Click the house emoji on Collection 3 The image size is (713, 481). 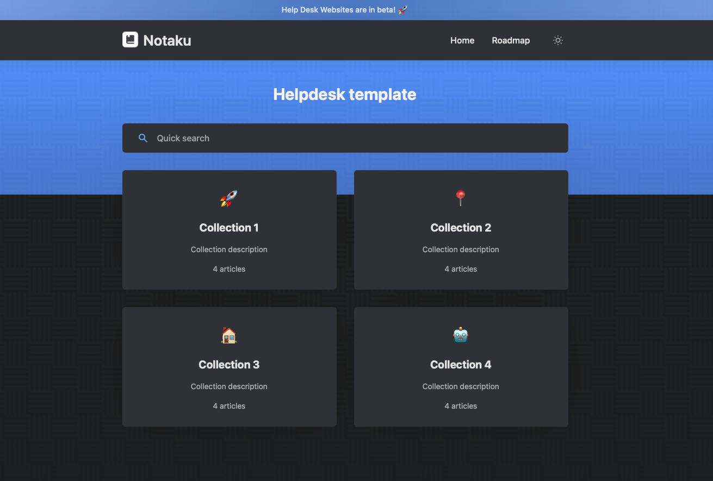point(229,335)
